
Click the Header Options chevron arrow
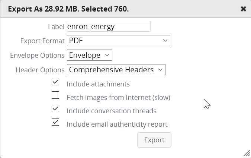coord(160,70)
